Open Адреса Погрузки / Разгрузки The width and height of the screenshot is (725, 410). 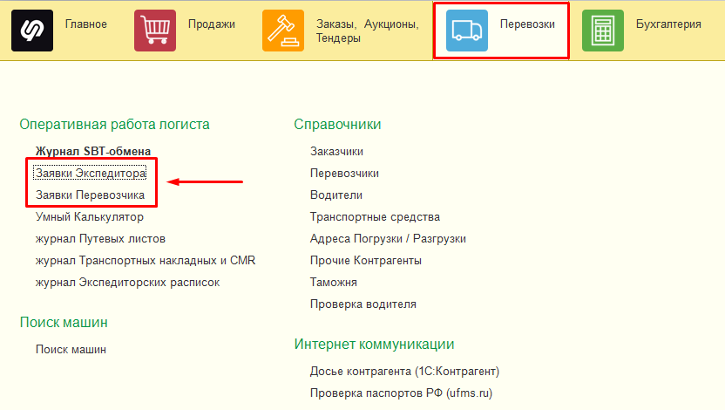click(388, 238)
